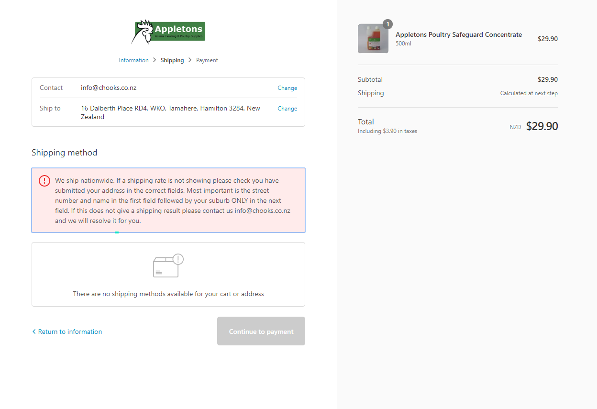The image size is (597, 409).
Task: Click the NZD total price $29.90
Action: click(542, 126)
